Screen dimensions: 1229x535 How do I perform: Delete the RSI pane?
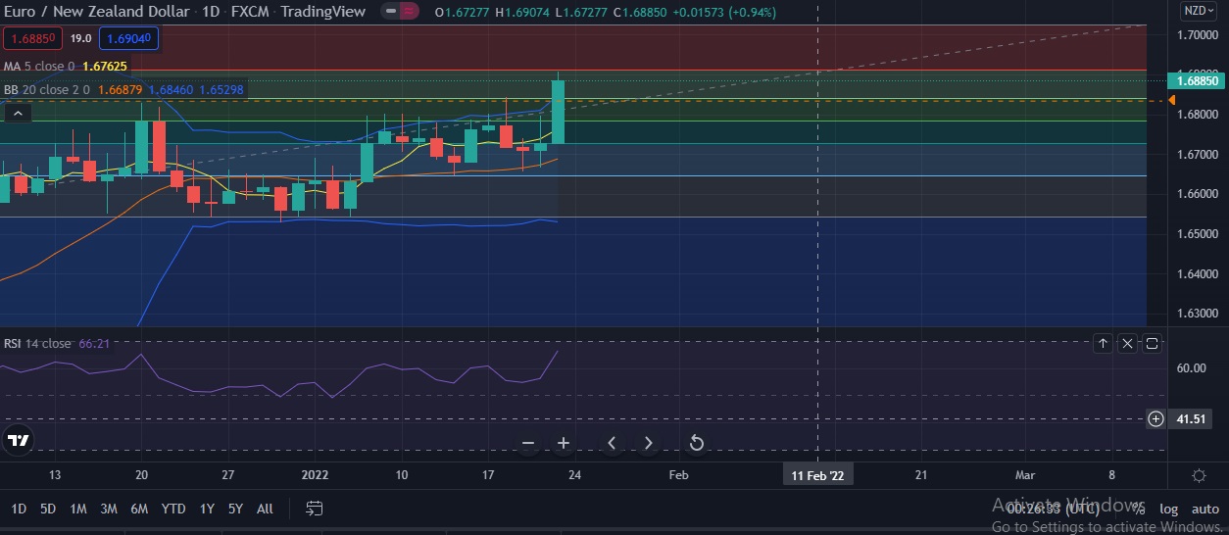point(1127,343)
